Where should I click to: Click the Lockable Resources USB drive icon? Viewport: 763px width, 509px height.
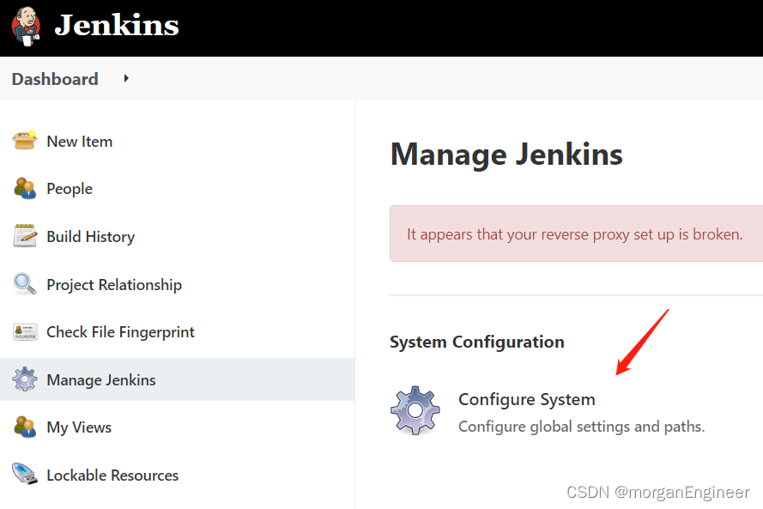coord(25,474)
